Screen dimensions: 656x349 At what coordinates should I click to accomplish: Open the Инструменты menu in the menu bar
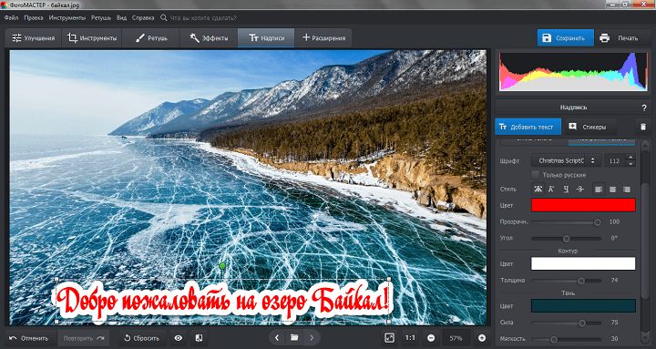click(x=67, y=17)
